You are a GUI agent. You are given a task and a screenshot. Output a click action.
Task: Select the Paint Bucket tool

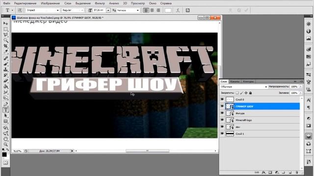5,87
